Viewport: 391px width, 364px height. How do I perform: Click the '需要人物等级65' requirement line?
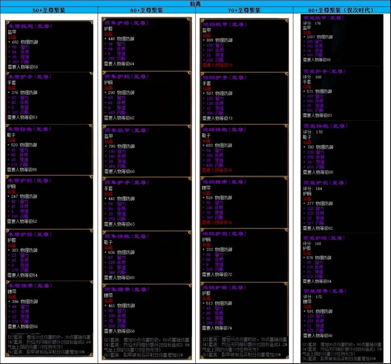pos(119,278)
